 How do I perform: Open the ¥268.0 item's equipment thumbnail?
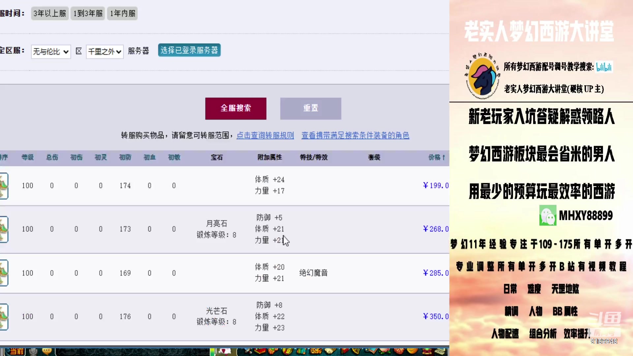4,229
